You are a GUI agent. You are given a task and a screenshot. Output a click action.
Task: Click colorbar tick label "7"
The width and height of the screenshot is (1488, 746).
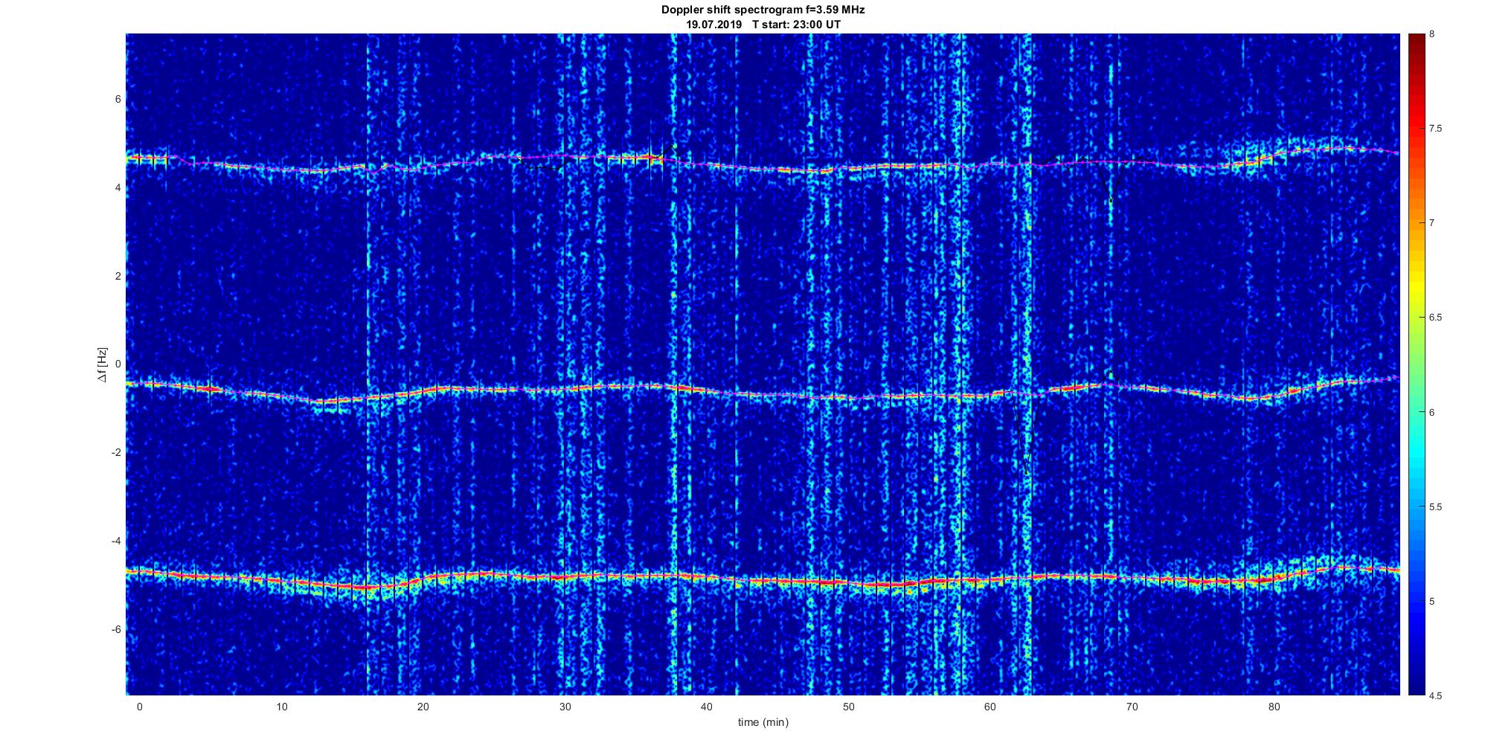[1431, 223]
